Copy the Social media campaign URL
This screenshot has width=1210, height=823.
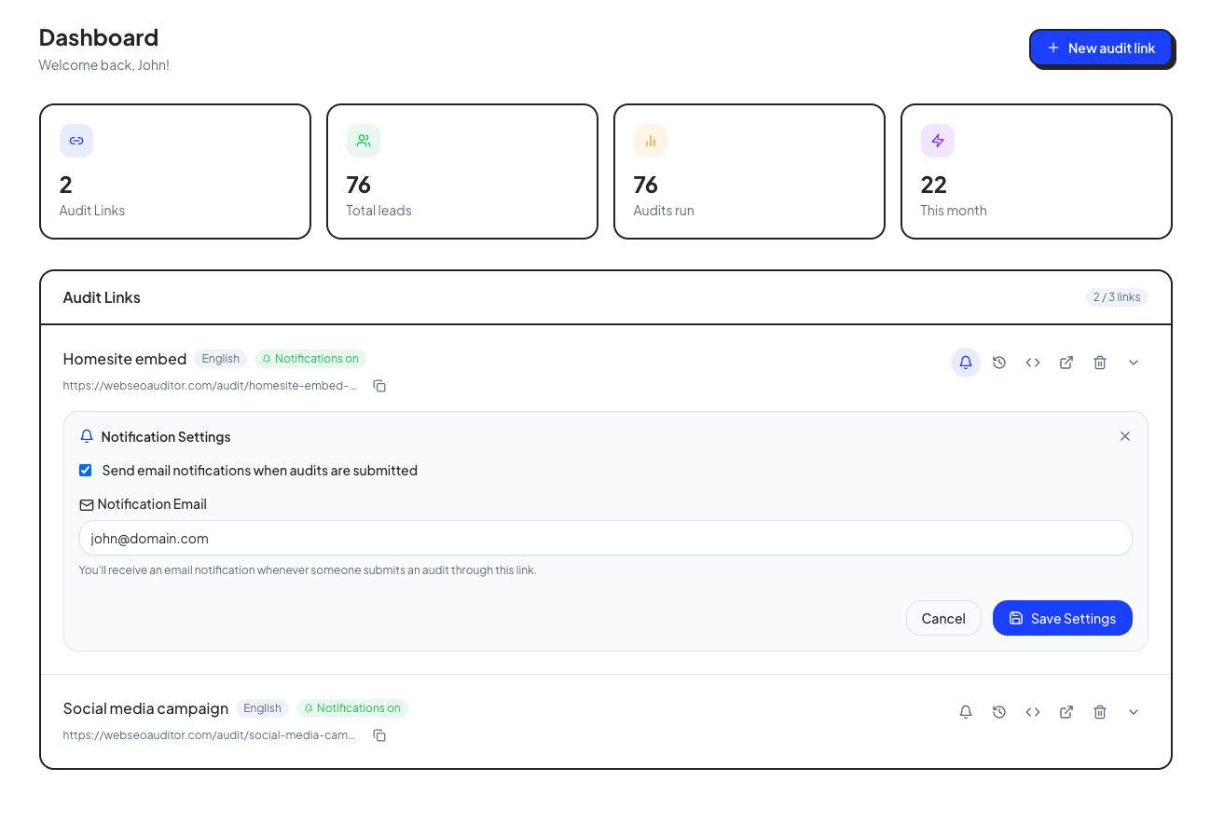(x=379, y=735)
